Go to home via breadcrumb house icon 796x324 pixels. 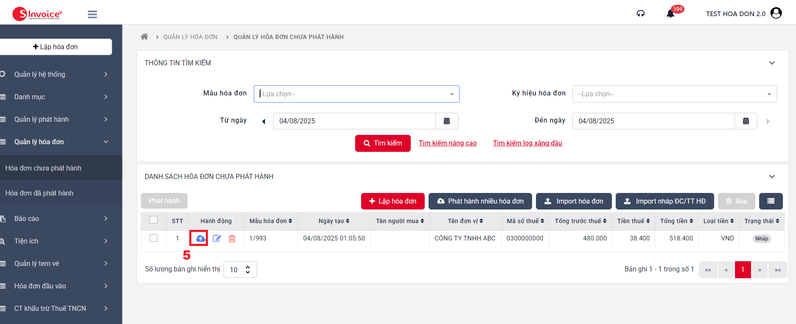144,37
